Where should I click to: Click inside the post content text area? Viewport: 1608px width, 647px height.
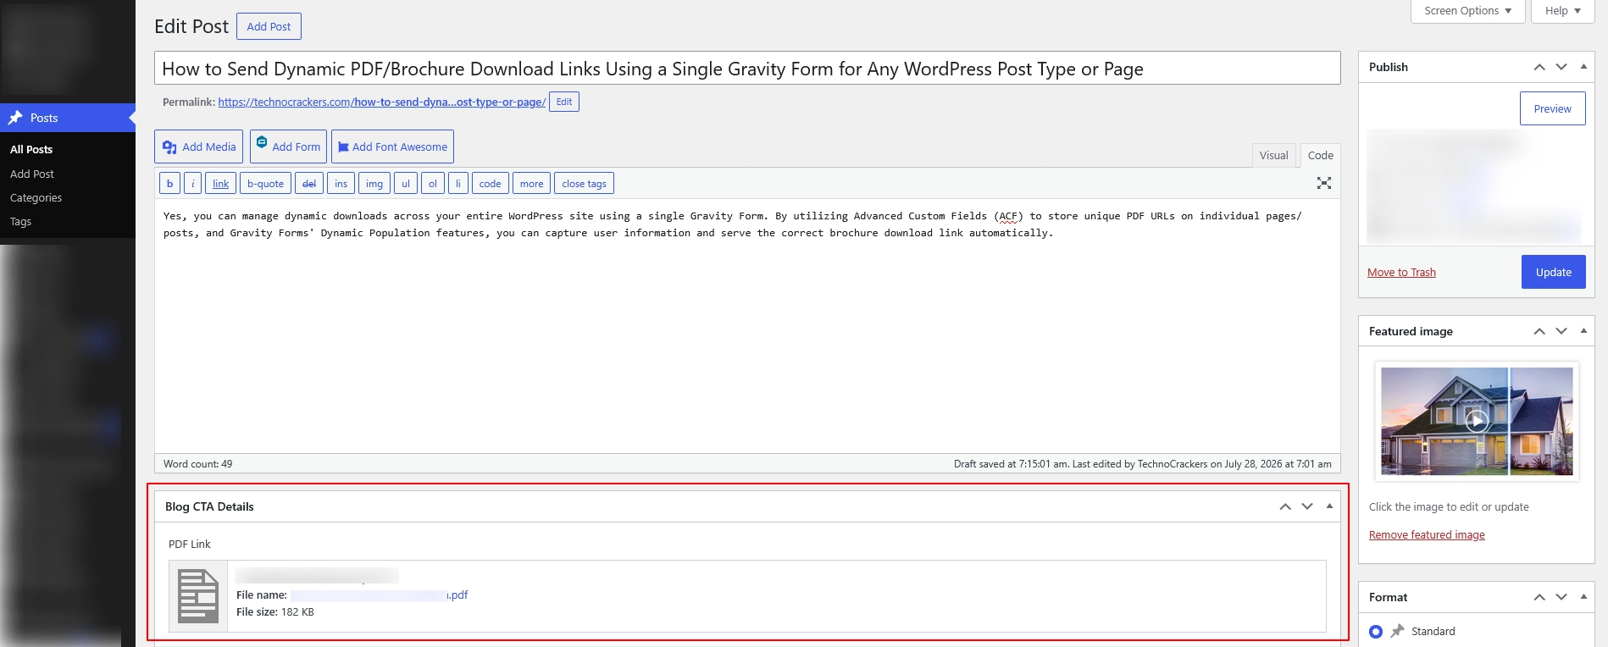(x=746, y=326)
